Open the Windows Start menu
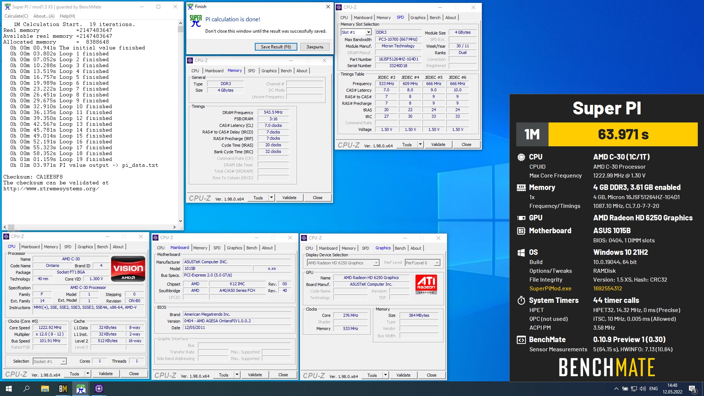The image size is (704, 396). tap(9, 389)
